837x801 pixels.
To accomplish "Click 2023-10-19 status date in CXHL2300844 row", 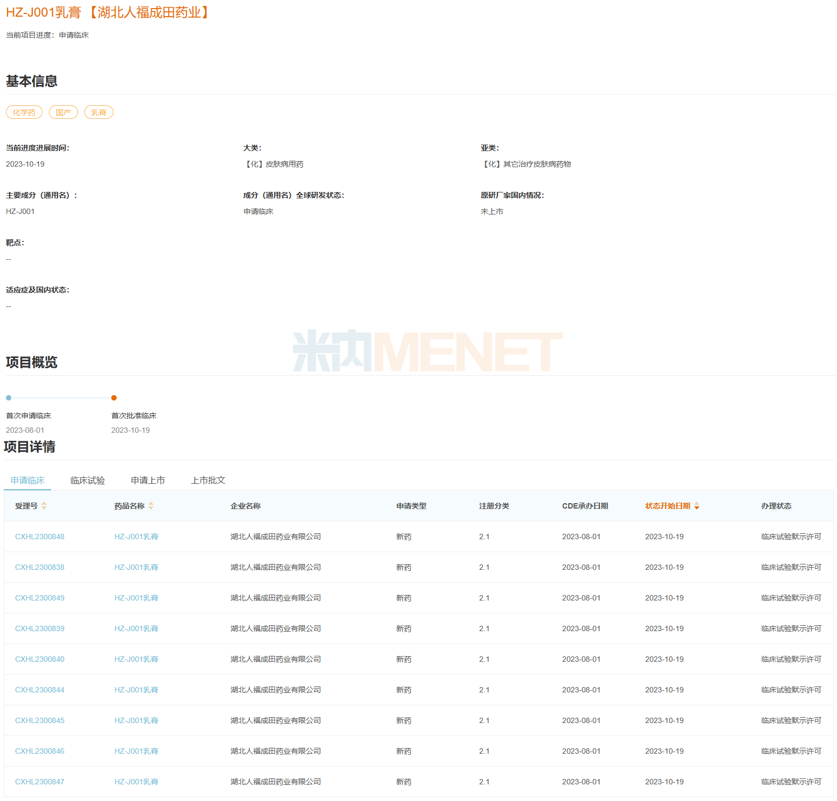I will pos(664,690).
